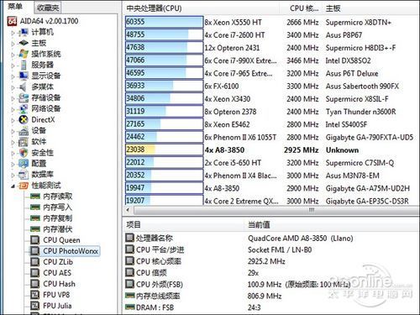Expand the 安全性 tree node arrow
This screenshot has width=420, height=315.
pyautogui.click(x=13, y=153)
